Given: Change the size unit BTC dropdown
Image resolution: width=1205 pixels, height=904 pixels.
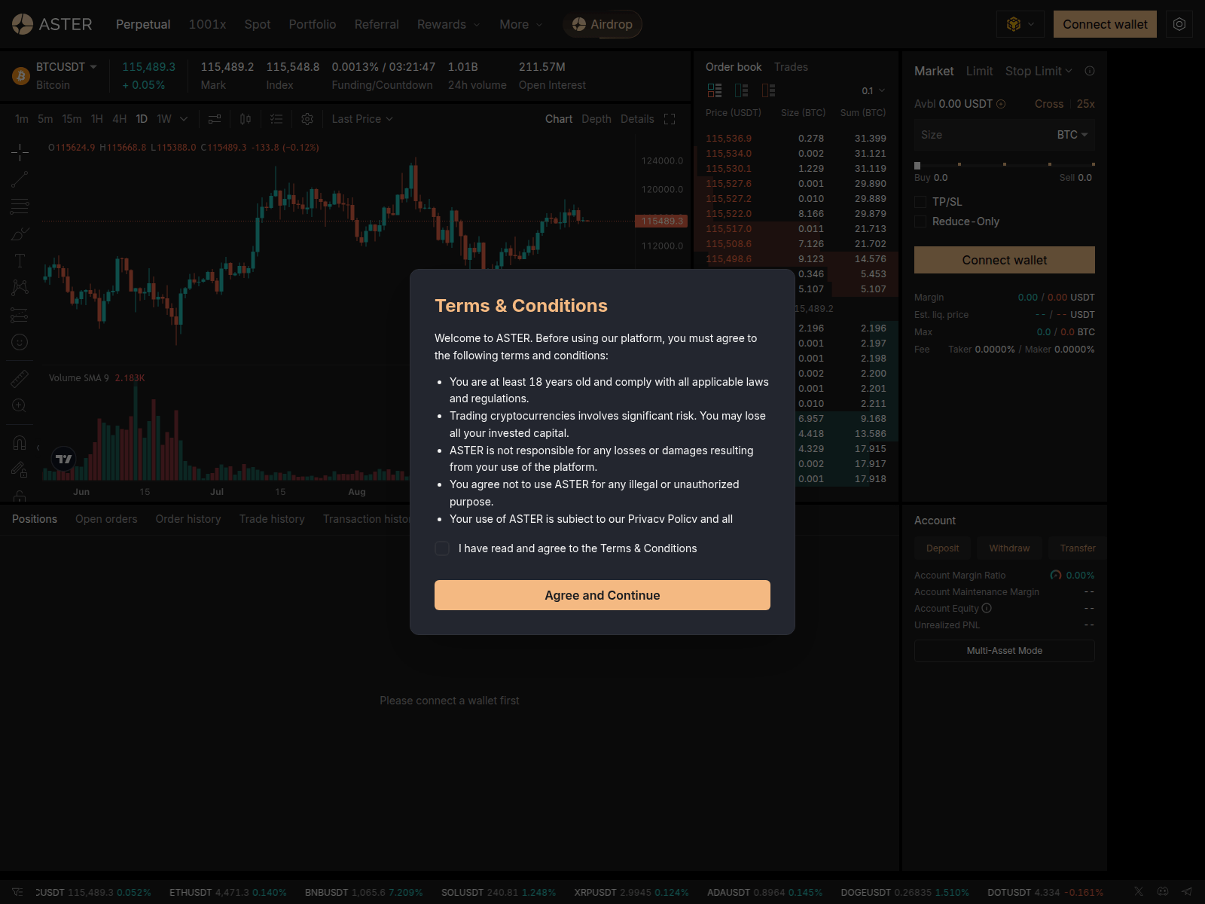Looking at the screenshot, I should [1072, 135].
